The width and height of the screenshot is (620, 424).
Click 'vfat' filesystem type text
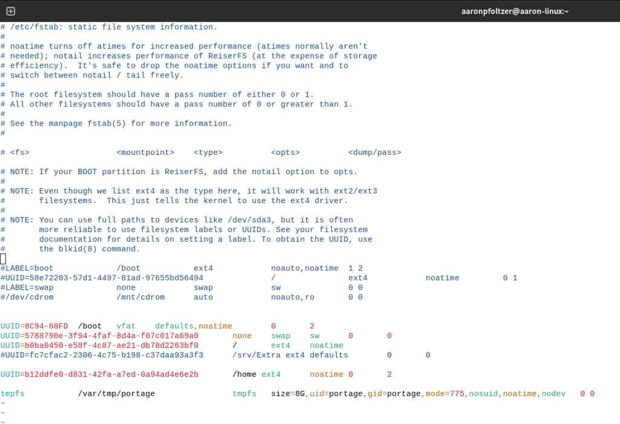126,326
